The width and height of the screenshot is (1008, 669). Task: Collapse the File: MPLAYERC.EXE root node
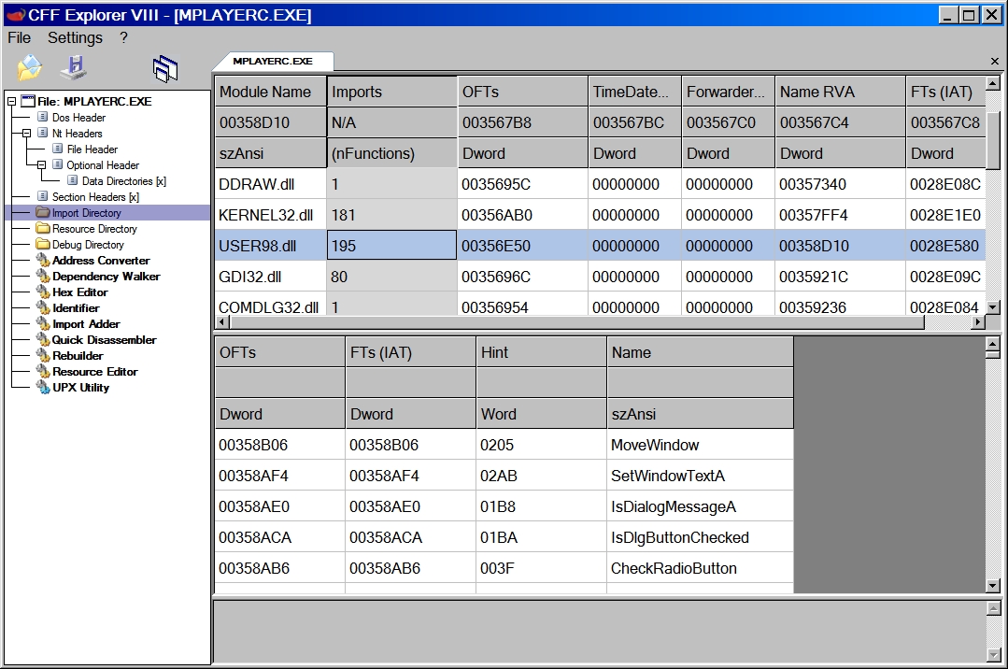tap(11, 102)
